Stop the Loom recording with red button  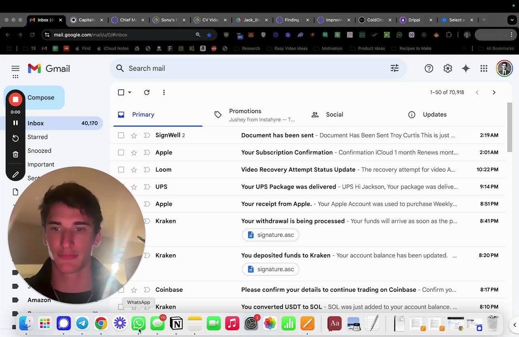(15, 99)
